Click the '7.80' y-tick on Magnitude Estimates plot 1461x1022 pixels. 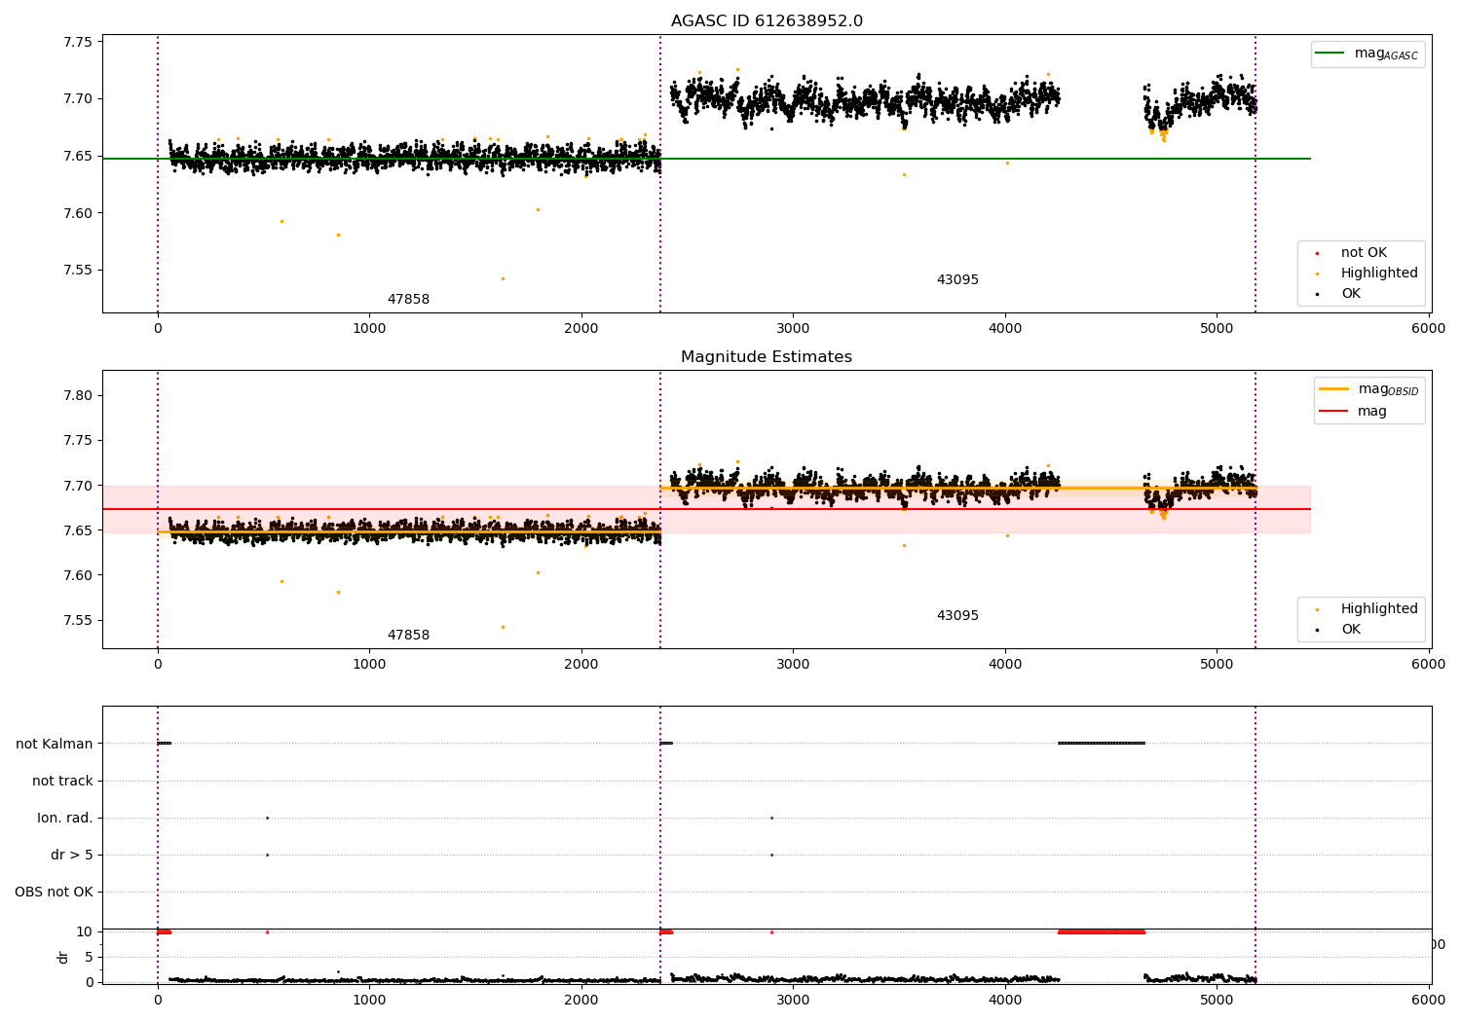tap(78, 395)
